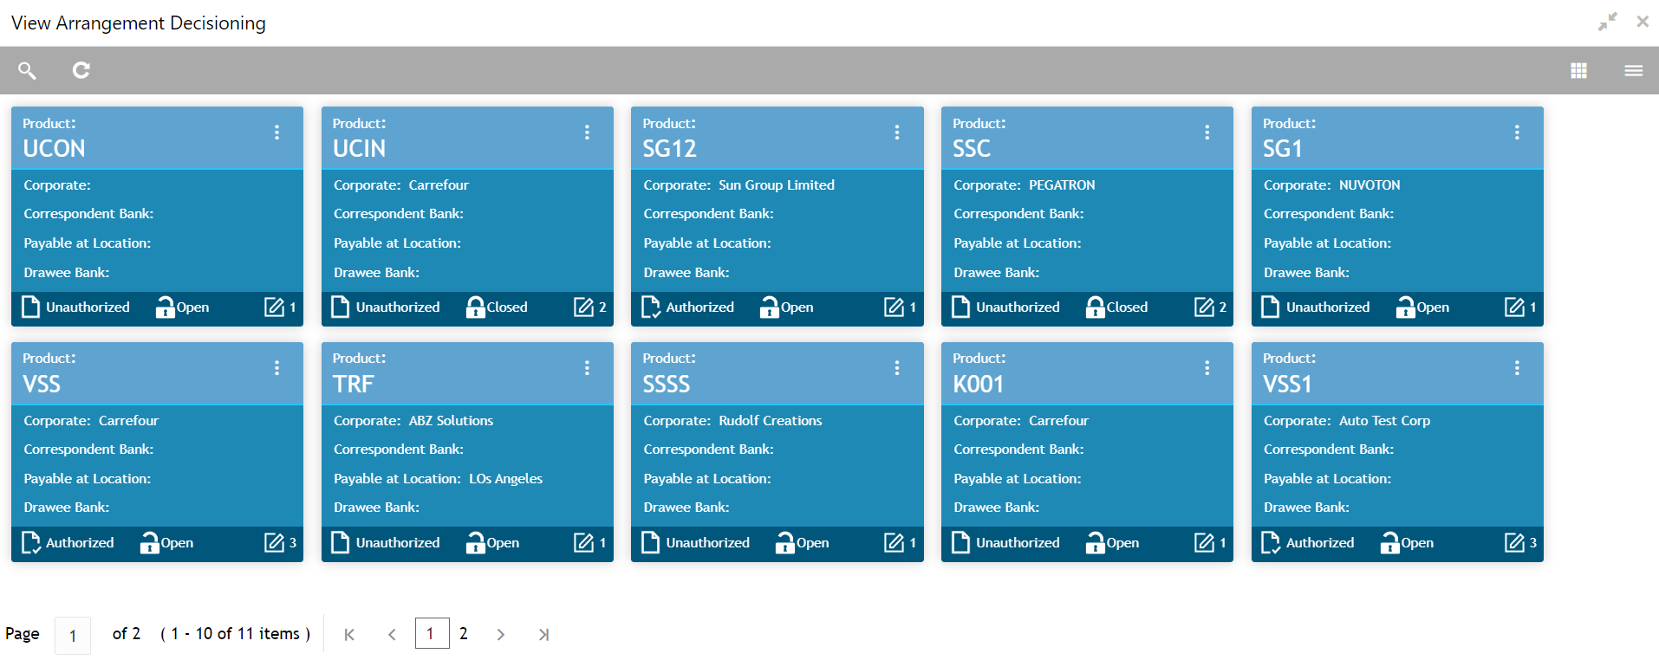This screenshot has height=660, width=1659.
Task: Open the three-dot menu on K001 card
Action: coord(1207,368)
